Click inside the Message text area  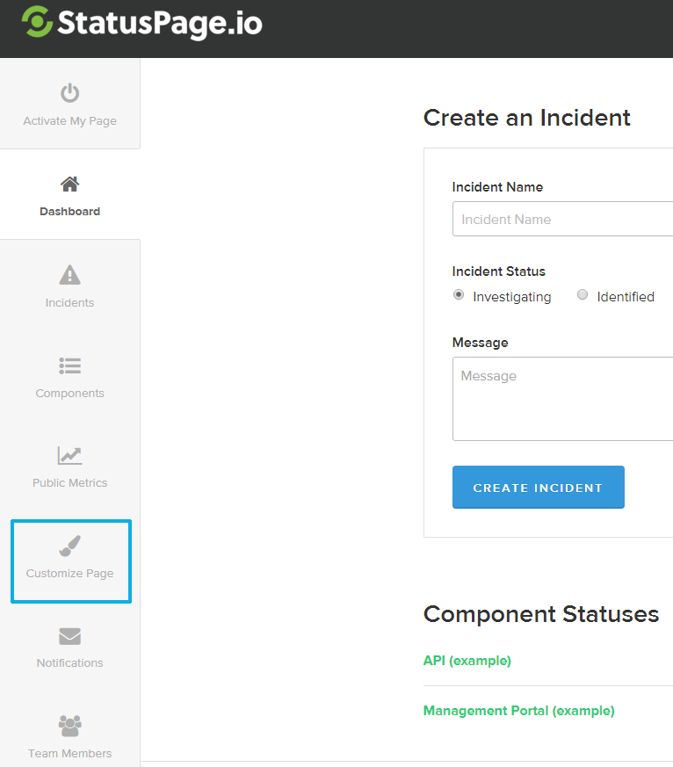[x=562, y=398]
